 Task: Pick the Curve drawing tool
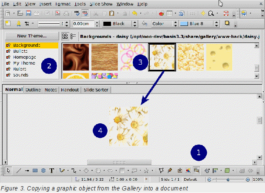(62, 171)
